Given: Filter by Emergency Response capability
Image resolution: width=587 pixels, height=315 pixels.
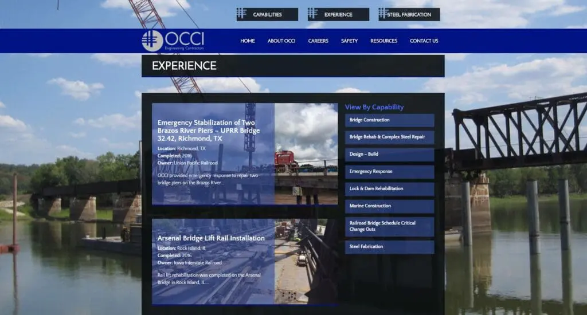Looking at the screenshot, I should (x=389, y=172).
